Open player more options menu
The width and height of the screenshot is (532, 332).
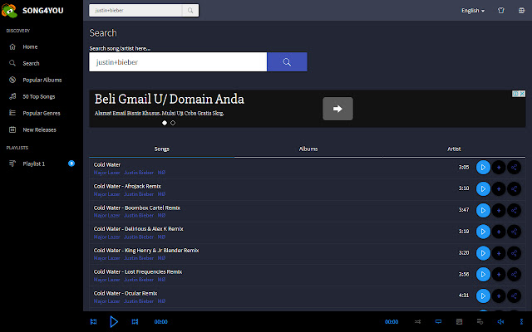[x=521, y=321]
